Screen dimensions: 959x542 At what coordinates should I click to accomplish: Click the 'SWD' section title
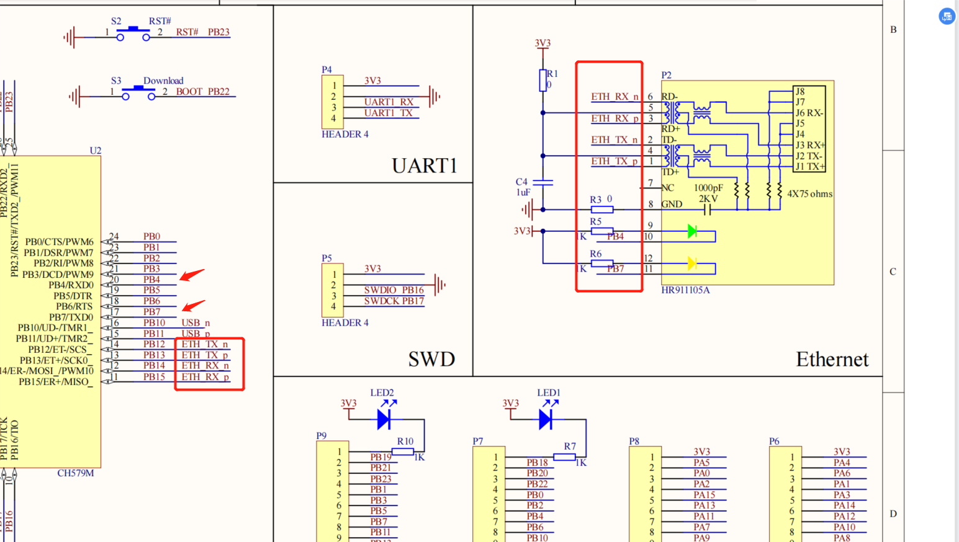pyautogui.click(x=431, y=359)
